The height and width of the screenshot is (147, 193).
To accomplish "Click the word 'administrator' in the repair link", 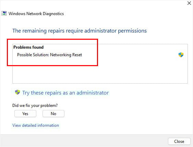I will point(93,93).
